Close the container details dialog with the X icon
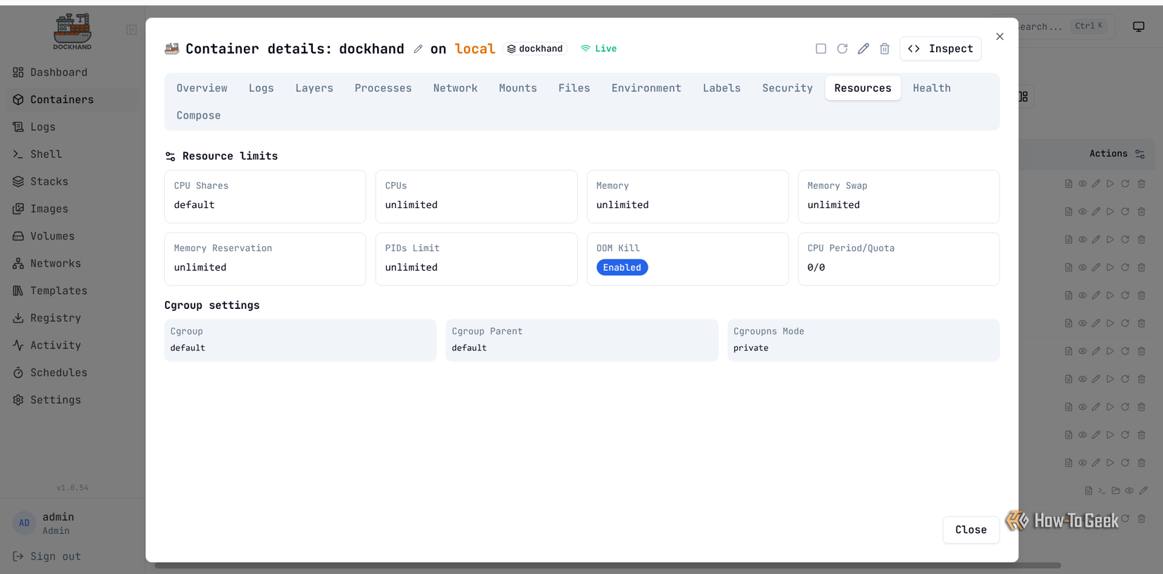Viewport: 1163px width, 574px height. click(x=999, y=37)
